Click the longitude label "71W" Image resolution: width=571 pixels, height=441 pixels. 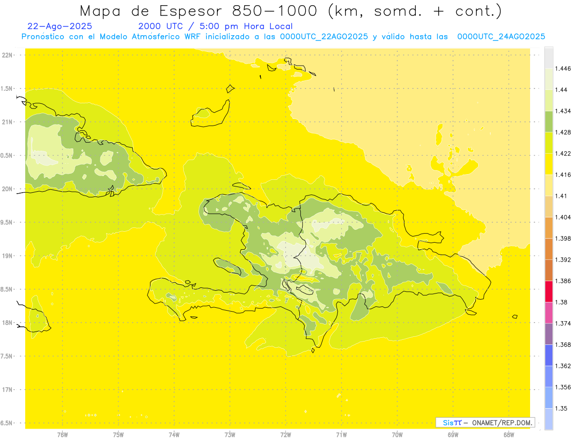[x=341, y=435]
